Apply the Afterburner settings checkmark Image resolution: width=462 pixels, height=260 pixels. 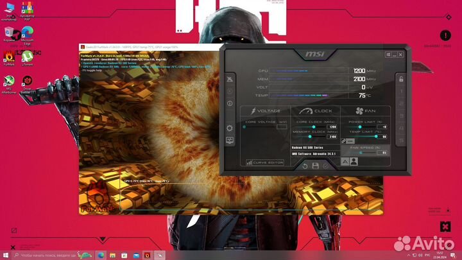click(x=325, y=166)
